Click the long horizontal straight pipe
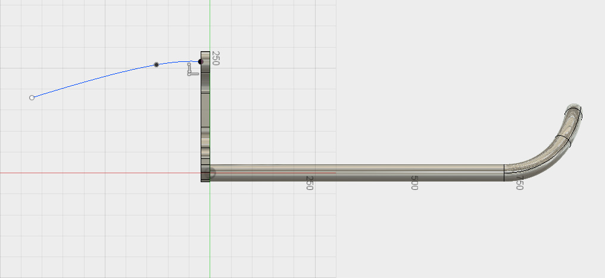 [x=357, y=171]
